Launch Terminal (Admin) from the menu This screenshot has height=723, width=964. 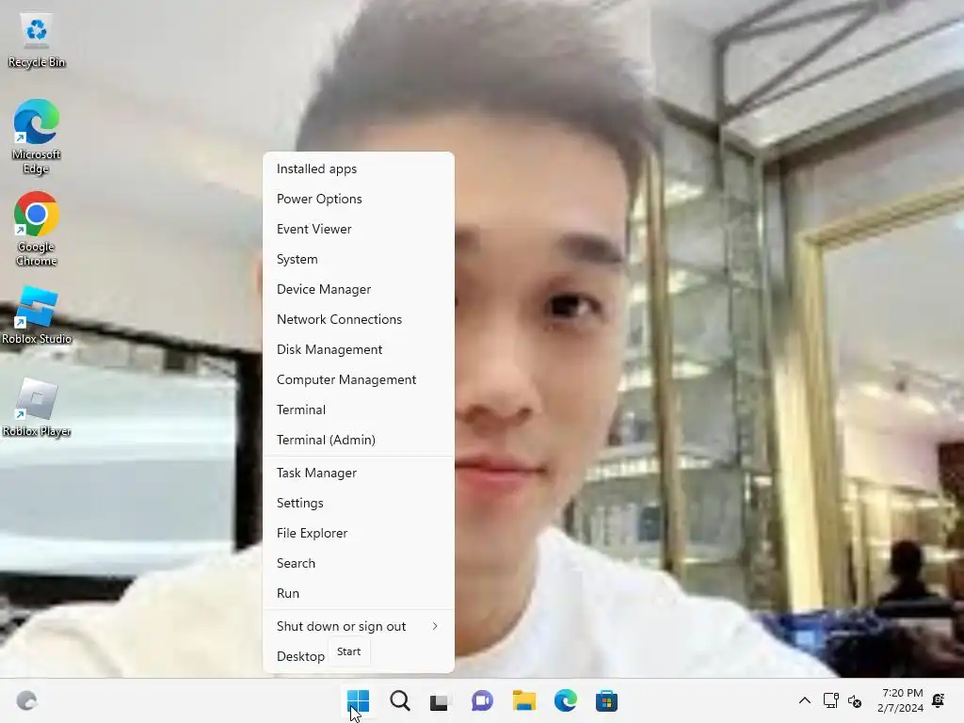(x=359, y=441)
